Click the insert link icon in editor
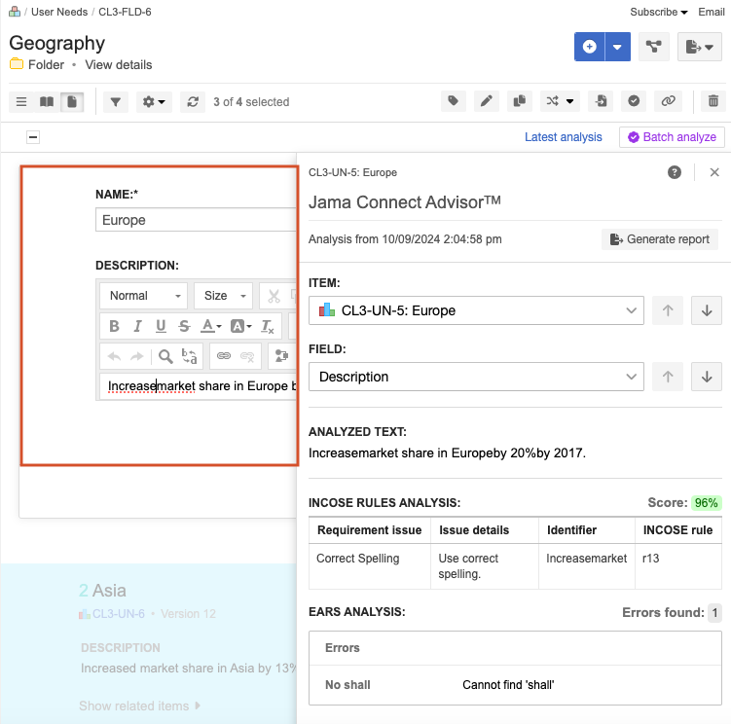The height and width of the screenshot is (724, 731). 224,356
